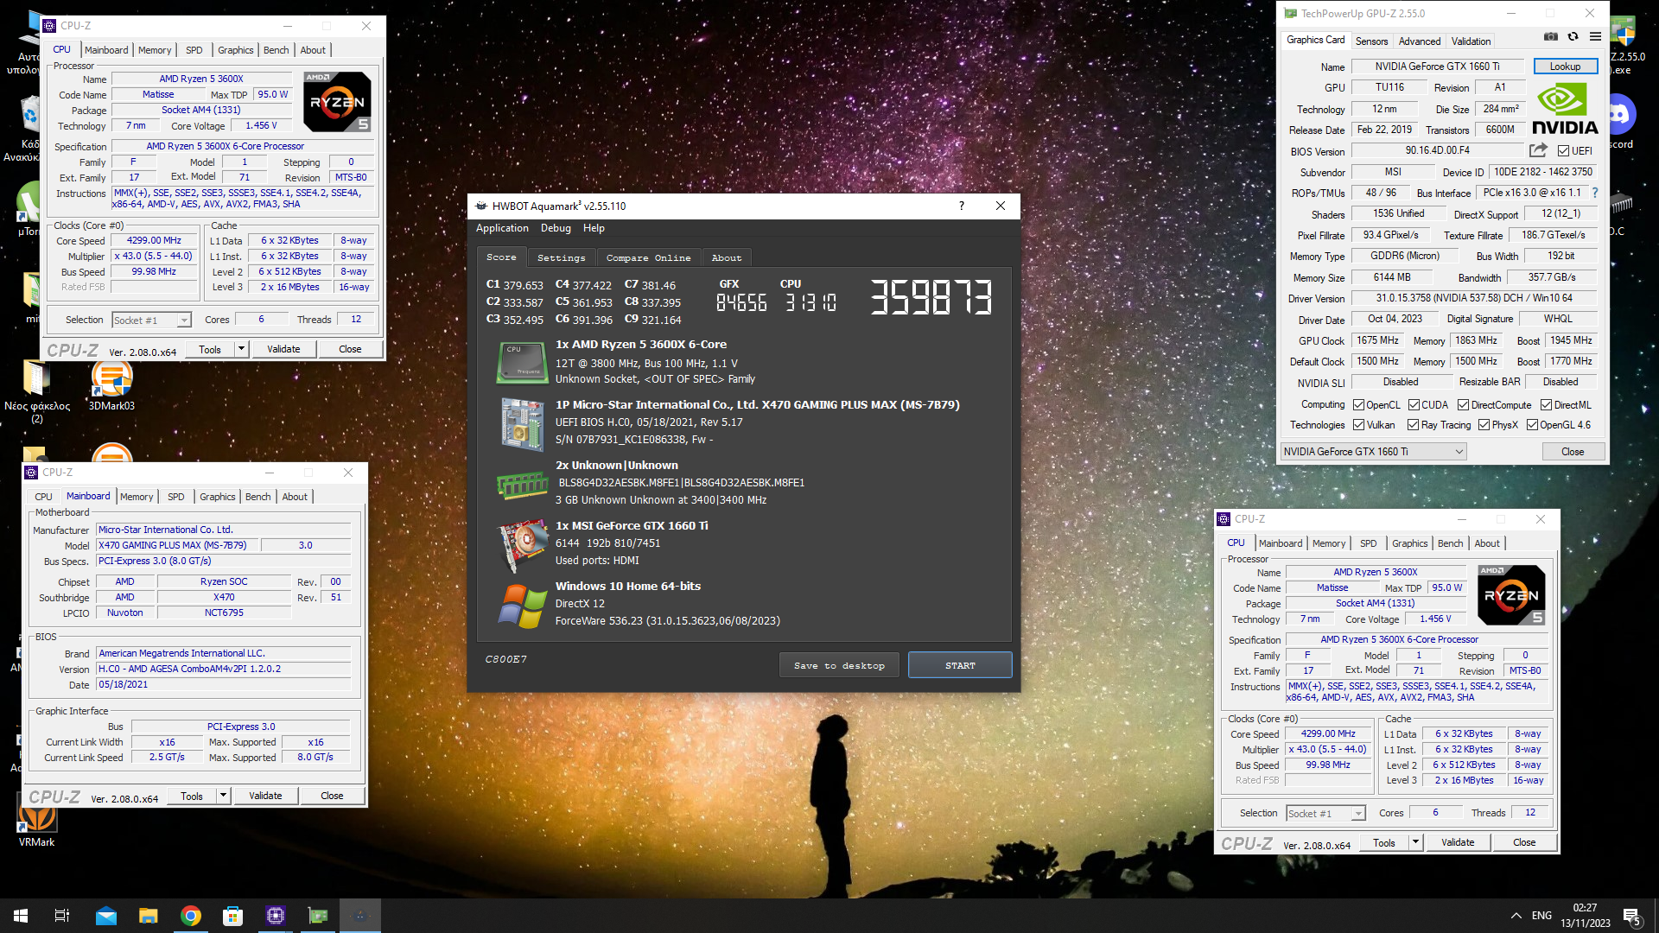Show hidden system tray icons
This screenshot has height=933, width=1659.
[1516, 916]
